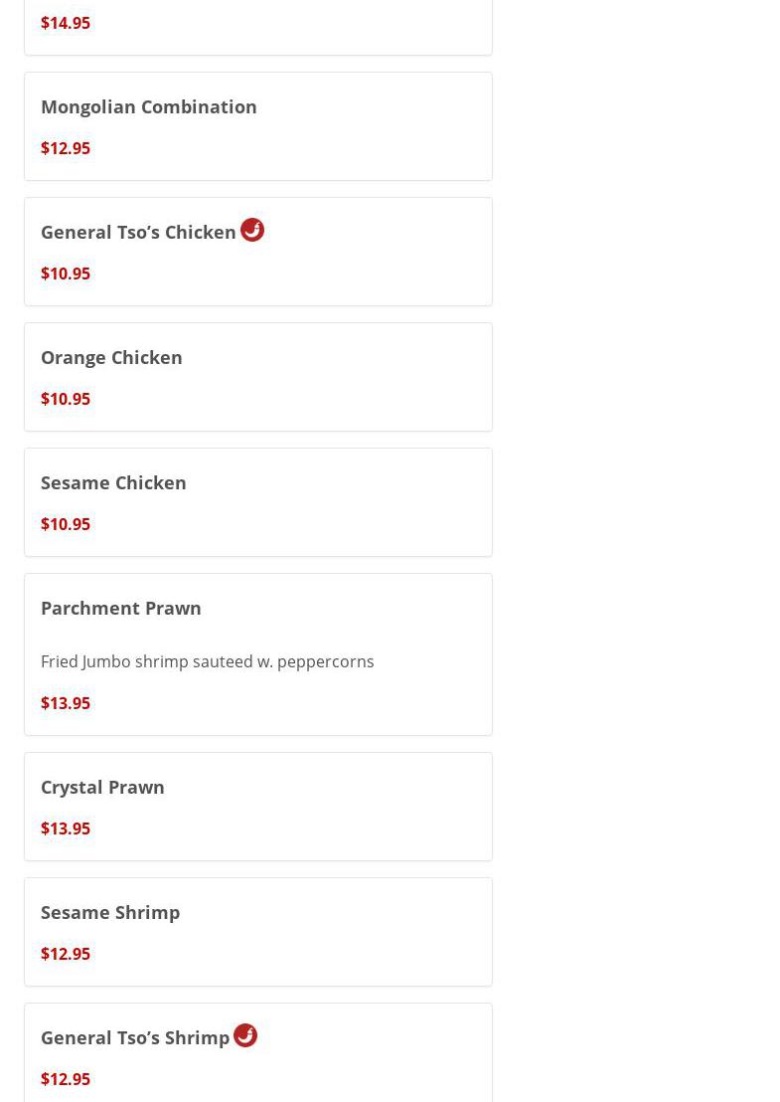This screenshot has height=1102, width=780.
Task: Click the price under General Tso's Shrimp
Action: pyautogui.click(x=66, y=1079)
